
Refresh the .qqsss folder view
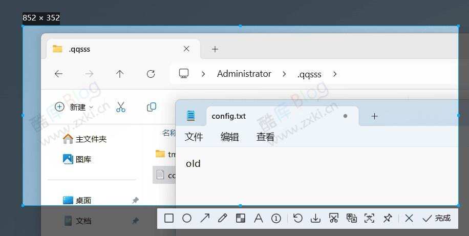(x=151, y=74)
